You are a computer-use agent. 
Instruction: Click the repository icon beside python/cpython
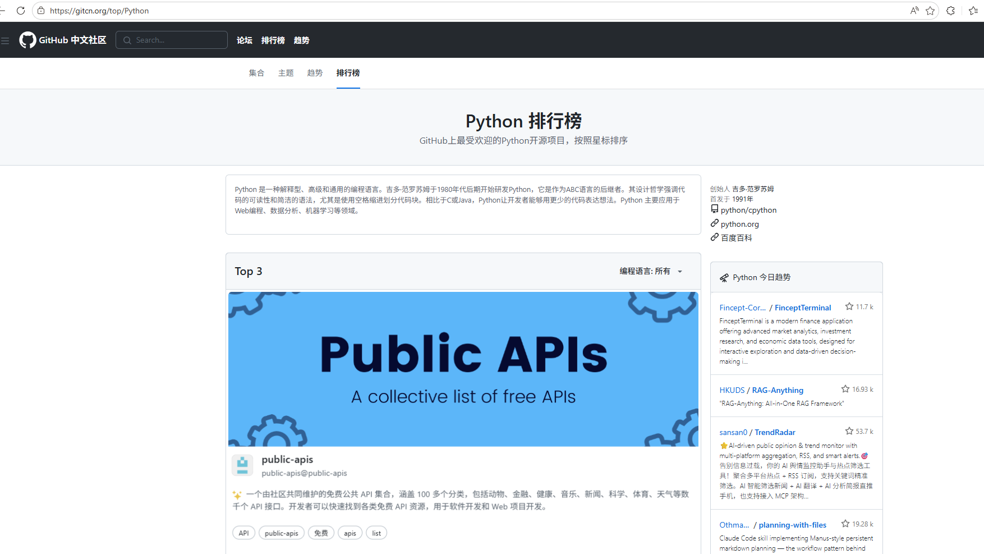tap(714, 209)
